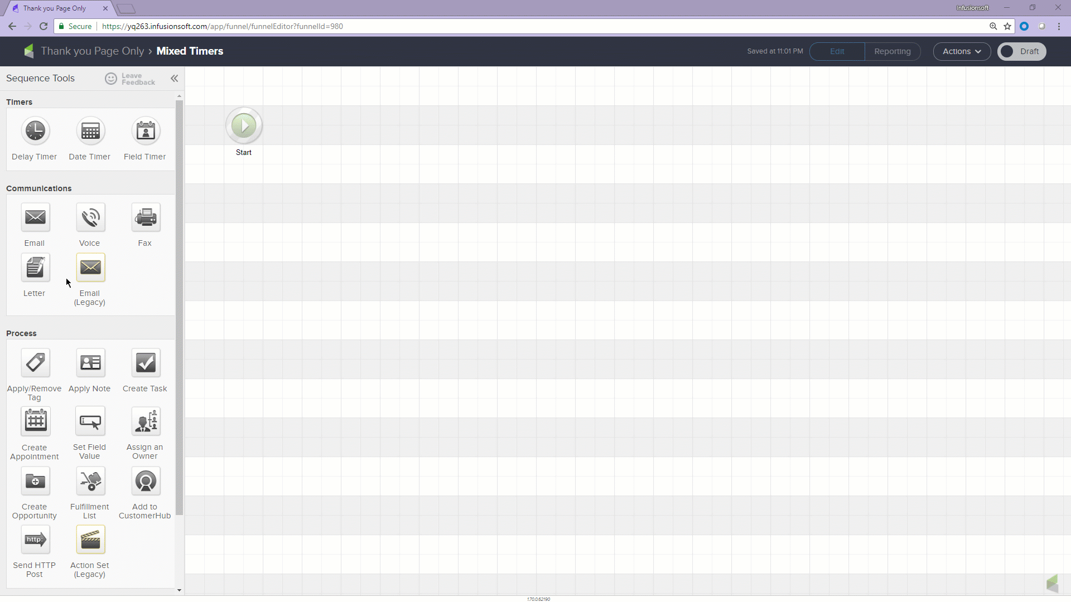Select the Set Field Value icon
Viewport: 1071px width, 602px height.
tap(90, 422)
